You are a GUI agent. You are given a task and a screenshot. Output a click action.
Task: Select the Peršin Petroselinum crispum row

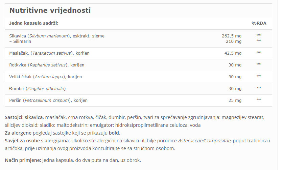[138, 101]
